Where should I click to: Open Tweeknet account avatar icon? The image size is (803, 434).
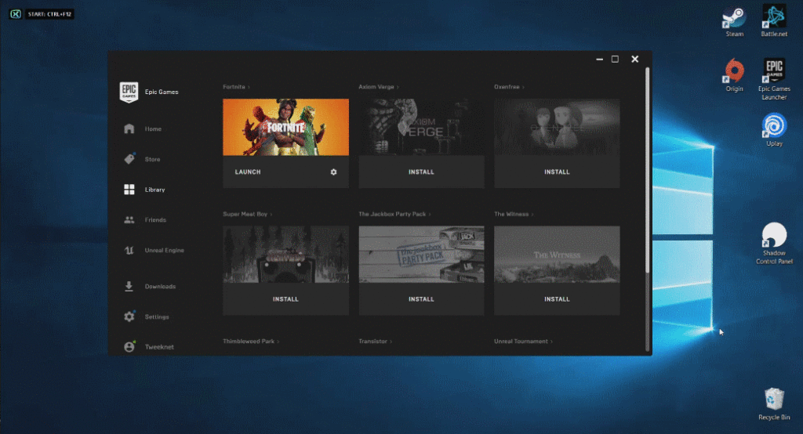tap(129, 346)
